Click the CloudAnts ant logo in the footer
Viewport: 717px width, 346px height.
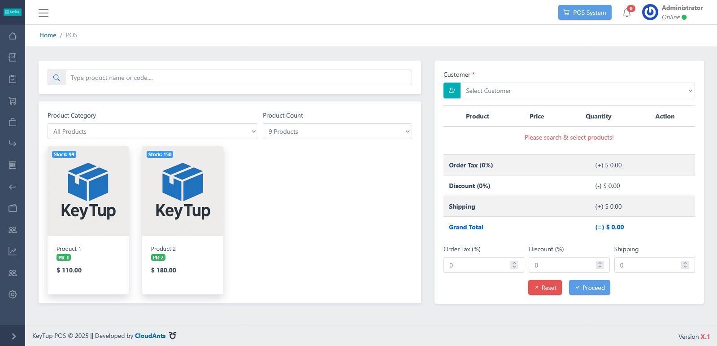click(x=173, y=335)
